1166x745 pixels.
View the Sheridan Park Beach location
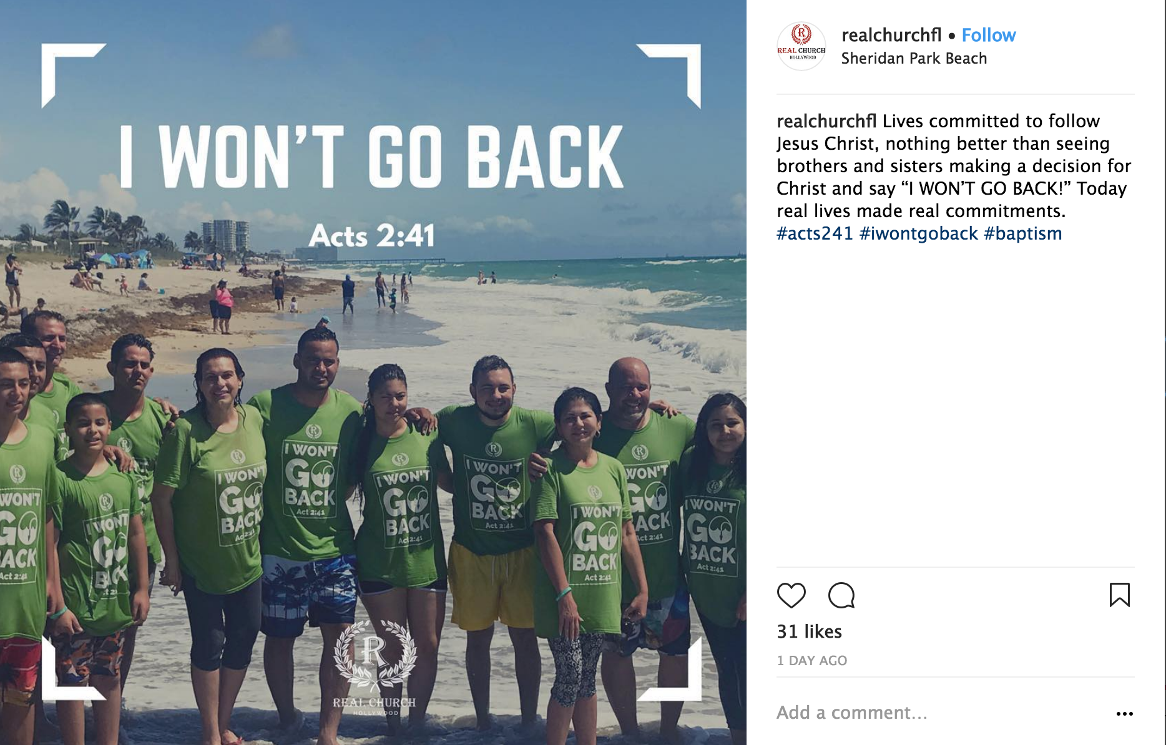(x=914, y=59)
